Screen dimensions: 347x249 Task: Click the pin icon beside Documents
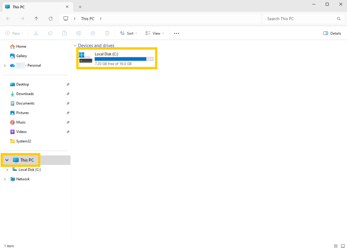(x=68, y=103)
